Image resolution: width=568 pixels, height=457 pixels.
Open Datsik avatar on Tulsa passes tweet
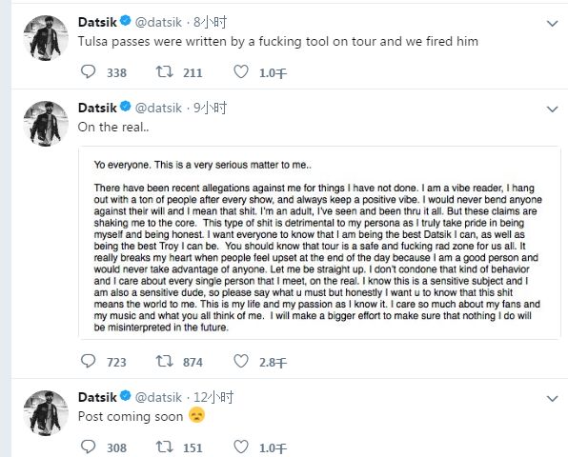[x=46, y=38]
